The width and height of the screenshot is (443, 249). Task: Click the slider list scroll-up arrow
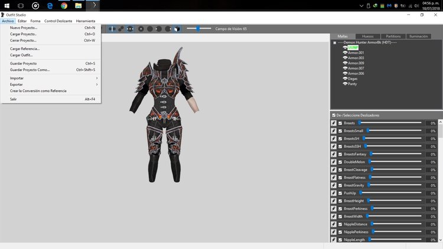441,122
